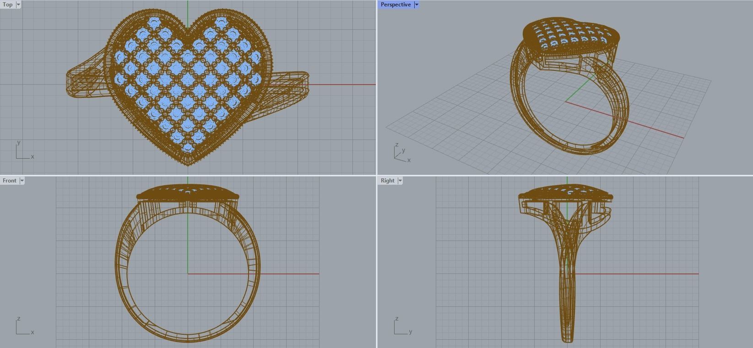
Task: Open the Right viewport dropdown arrow
Action: tap(400, 181)
